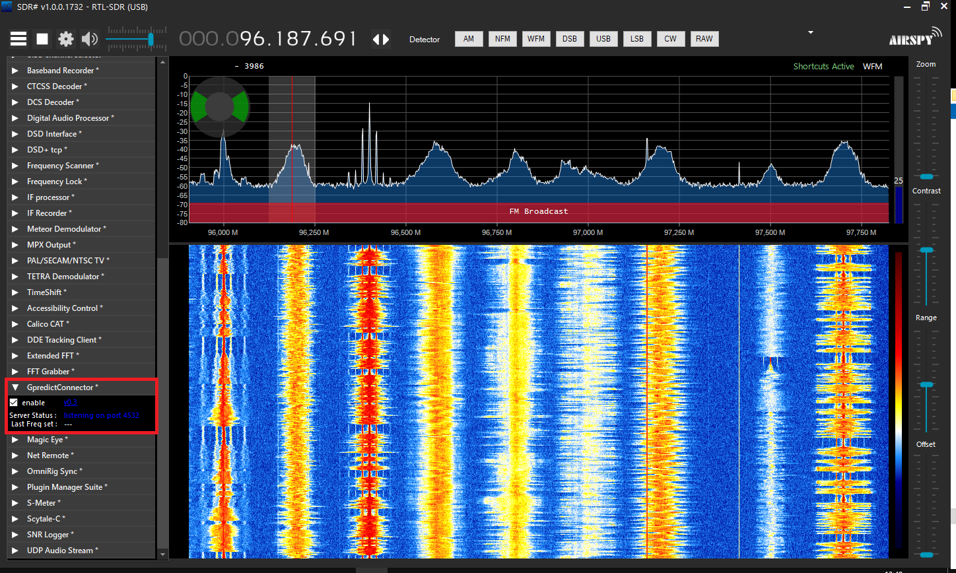956x573 pixels.
Task: Uncheck the GpredictConnector enable checkbox
Action: 14,403
